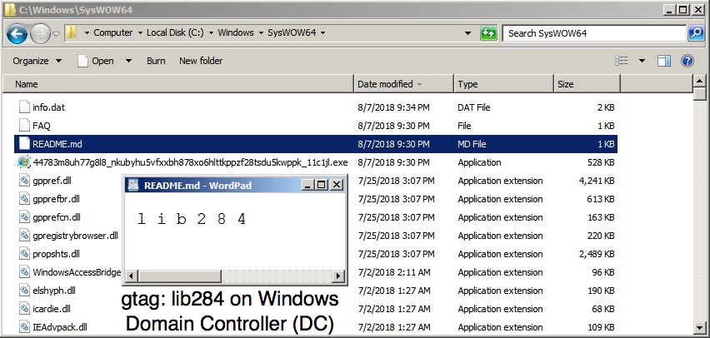Screen dimensions: 710x338
Task: Click the New folder button
Action: click(x=201, y=61)
